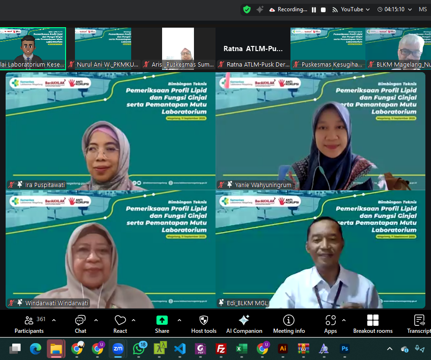The height and width of the screenshot is (360, 431).
Task: Launch AI Companion
Action: click(244, 323)
